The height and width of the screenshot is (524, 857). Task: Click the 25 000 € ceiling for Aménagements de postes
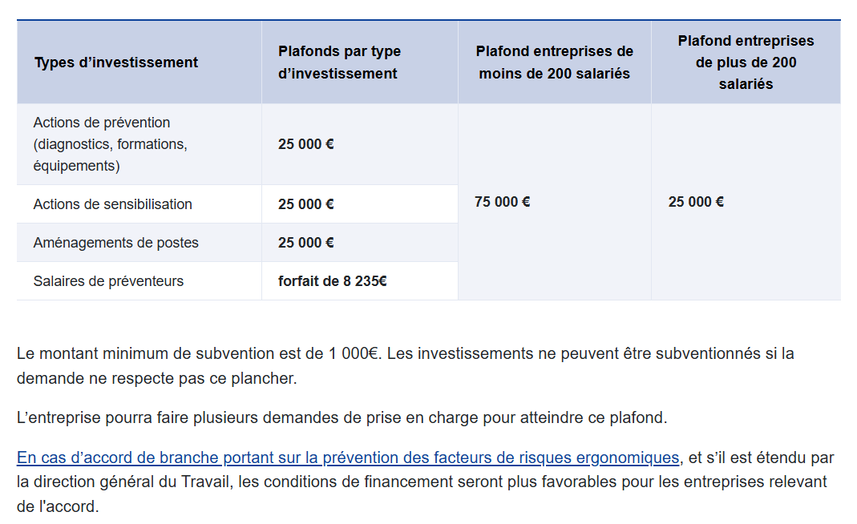pyautogui.click(x=306, y=243)
